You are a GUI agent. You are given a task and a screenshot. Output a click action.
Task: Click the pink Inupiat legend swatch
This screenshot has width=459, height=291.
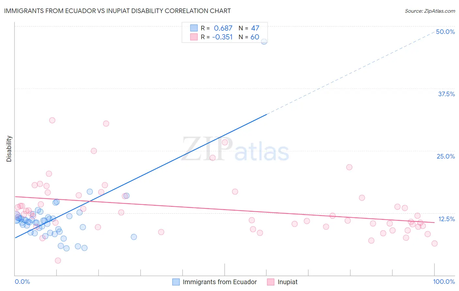(271, 282)
